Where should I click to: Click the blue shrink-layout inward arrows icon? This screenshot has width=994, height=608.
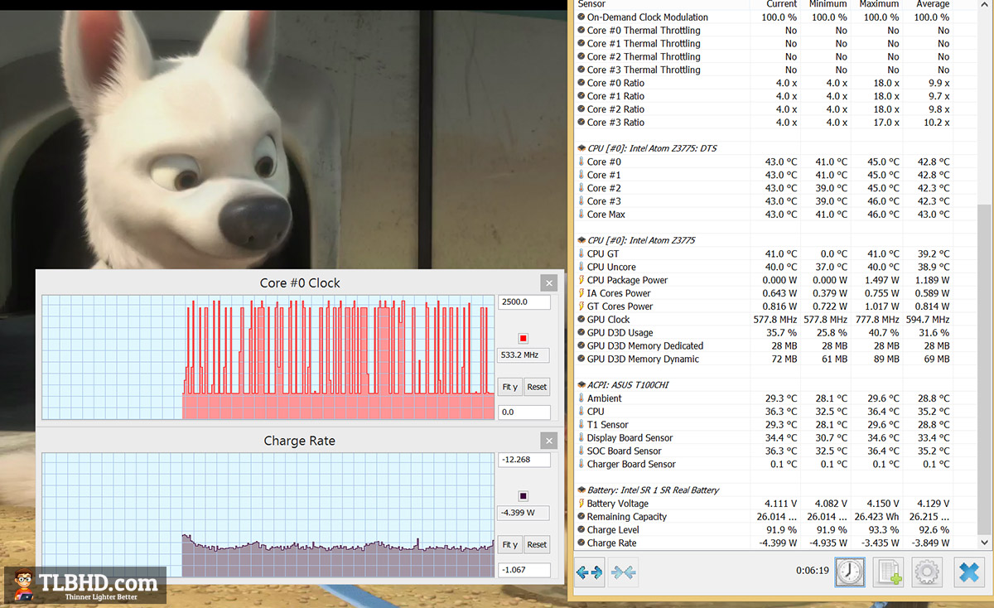pyautogui.click(x=624, y=572)
